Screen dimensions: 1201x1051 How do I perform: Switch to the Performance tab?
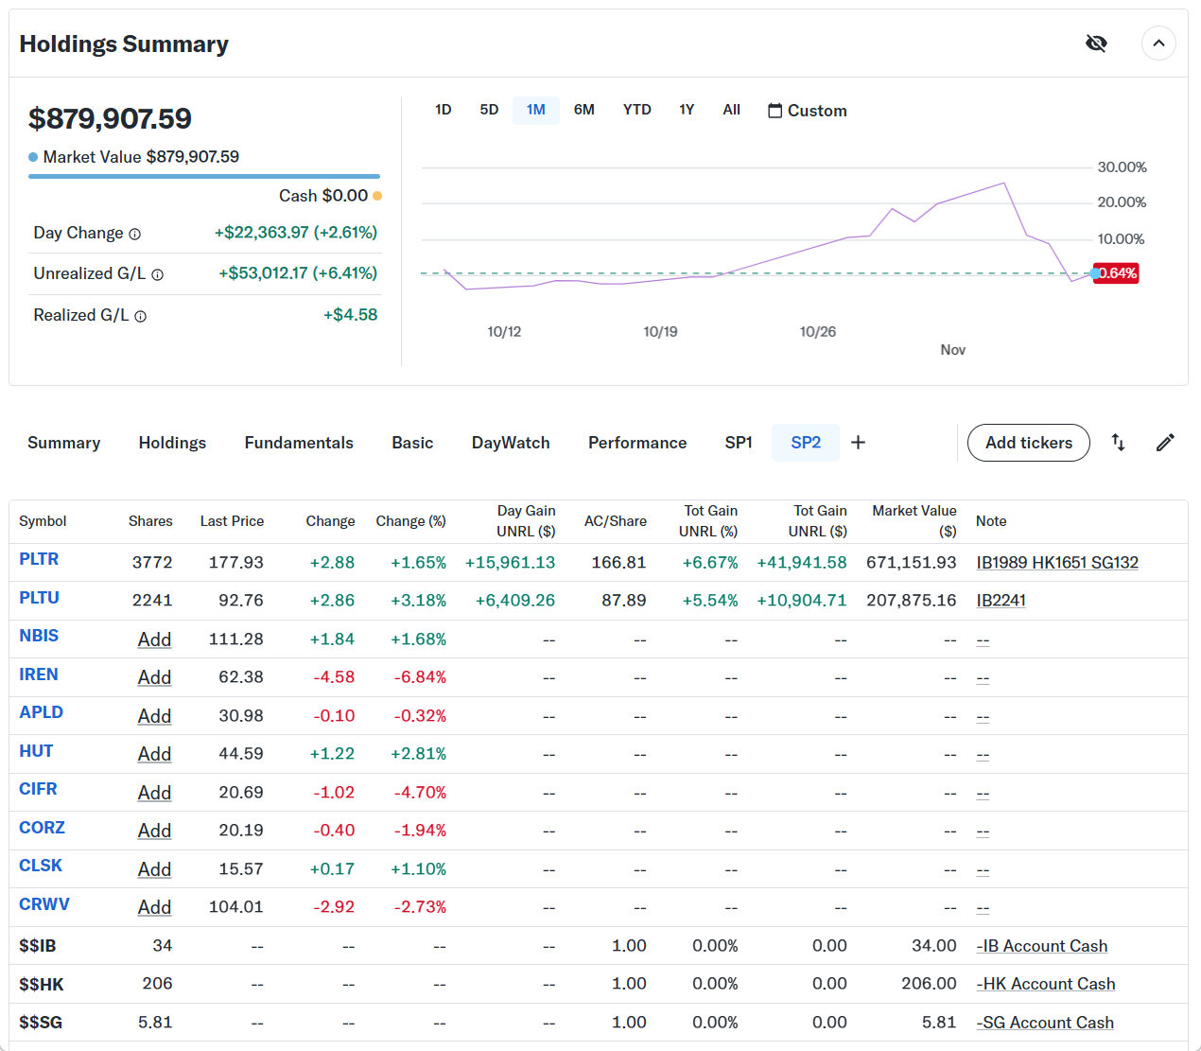637,443
